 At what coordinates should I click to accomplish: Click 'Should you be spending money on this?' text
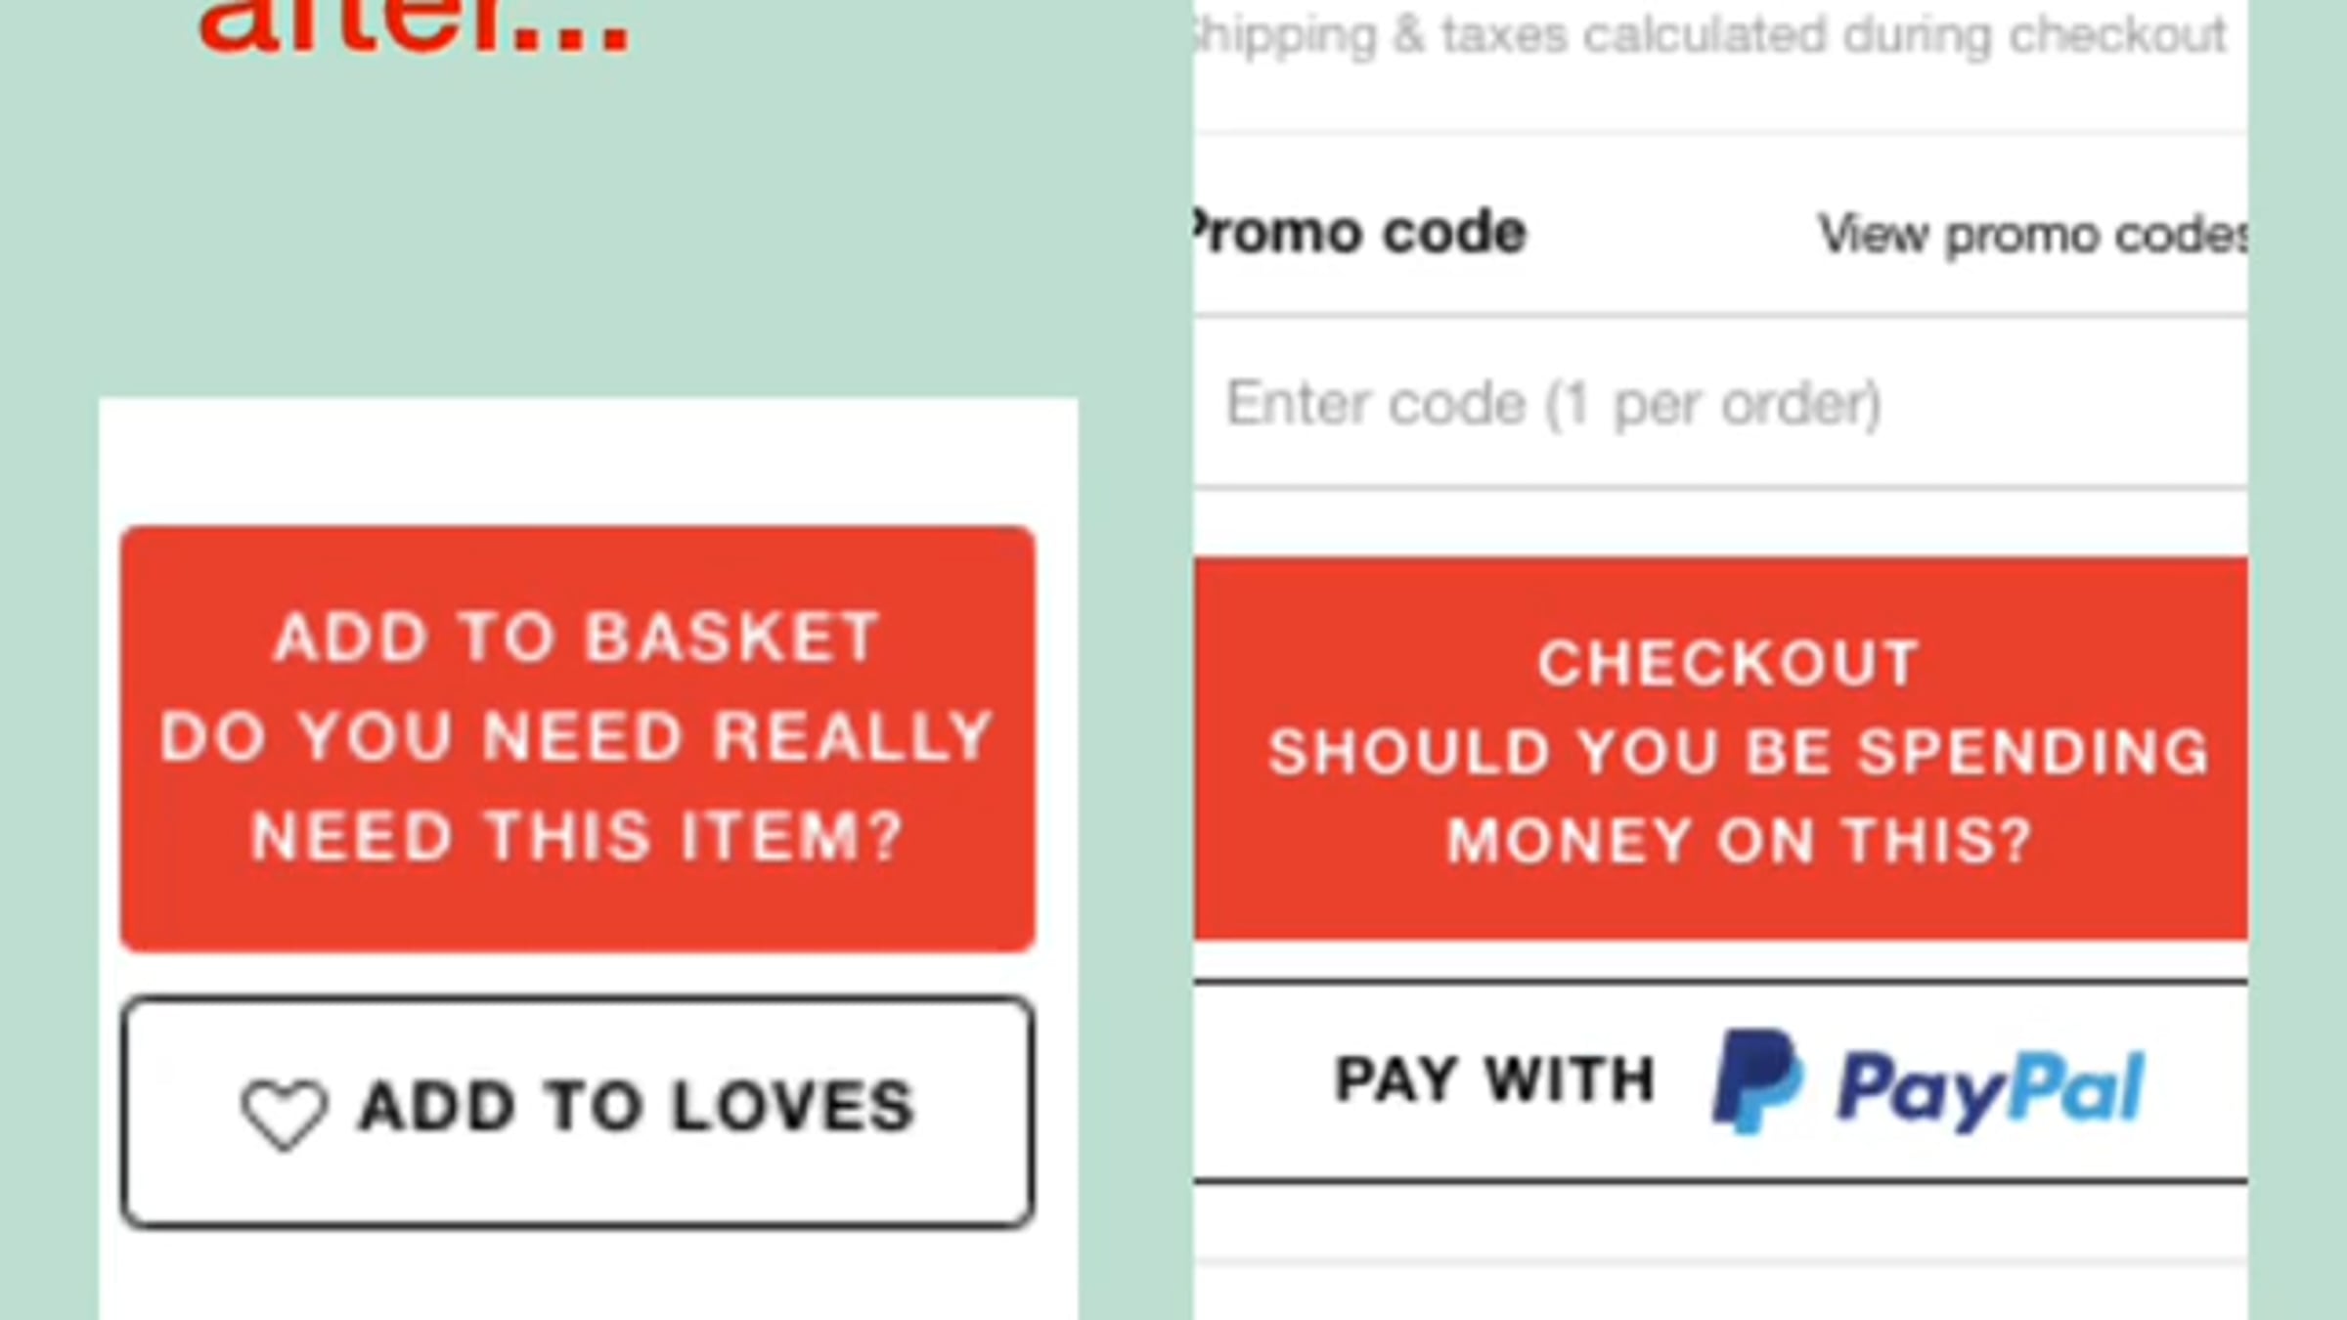click(x=1739, y=796)
